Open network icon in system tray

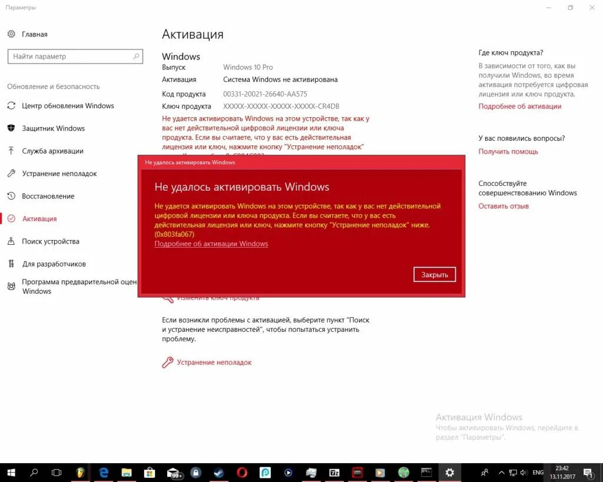[x=513, y=473]
